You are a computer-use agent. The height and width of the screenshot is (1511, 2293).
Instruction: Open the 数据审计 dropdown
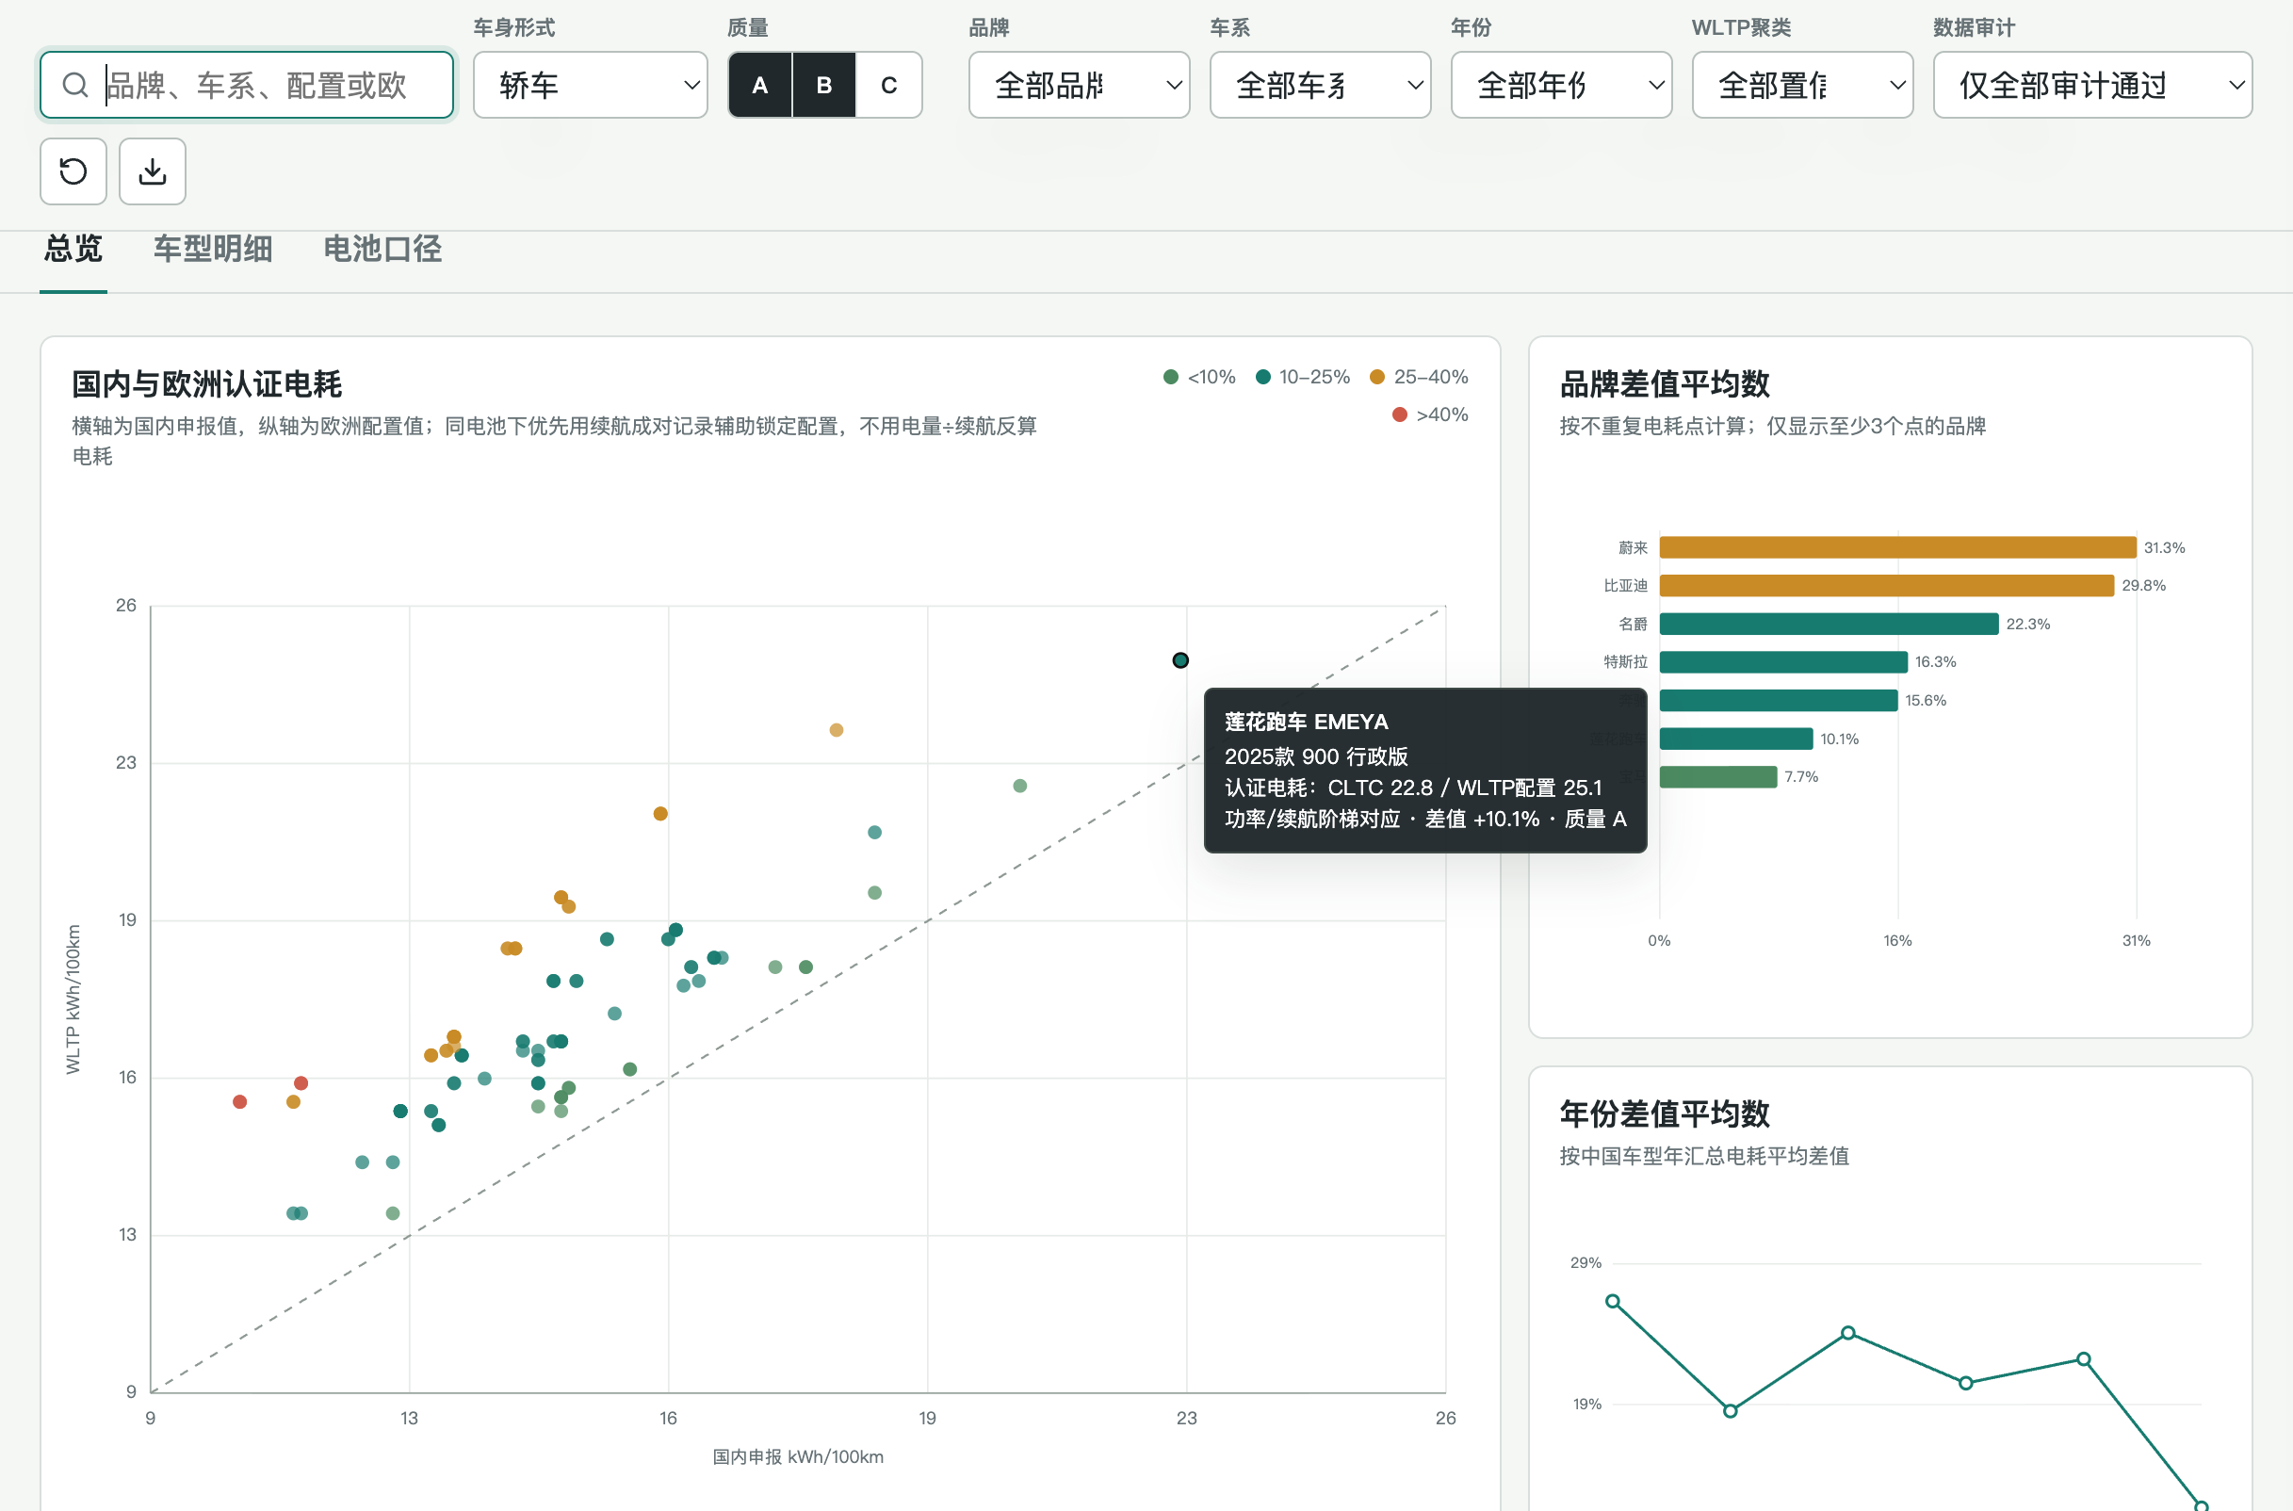[2092, 85]
